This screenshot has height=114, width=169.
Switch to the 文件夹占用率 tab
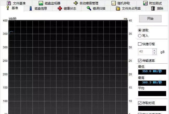coord(128,8)
